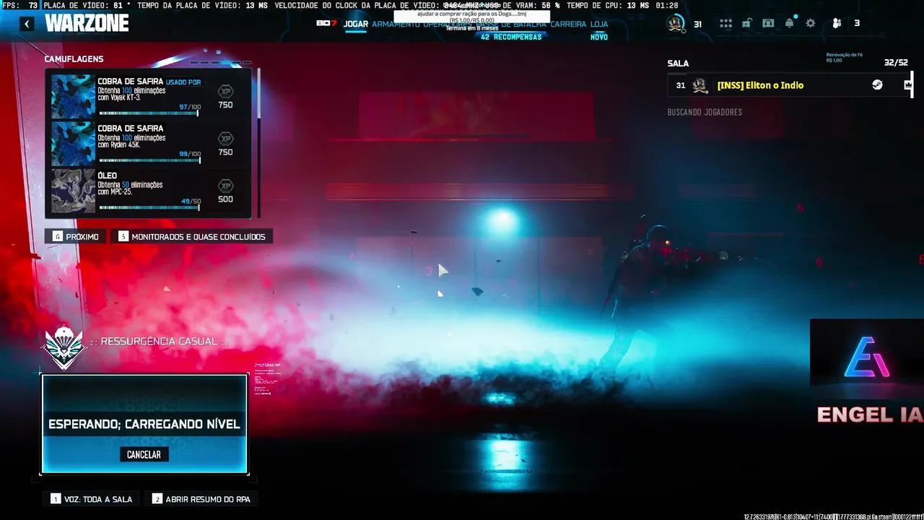Click the camouflage list scrollbar
924x520 pixels.
tap(258, 94)
